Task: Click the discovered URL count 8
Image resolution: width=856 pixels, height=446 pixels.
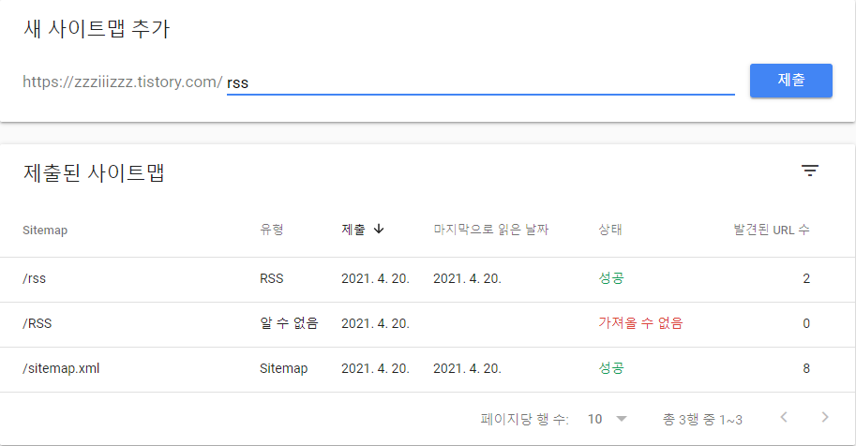Action: coord(805,368)
